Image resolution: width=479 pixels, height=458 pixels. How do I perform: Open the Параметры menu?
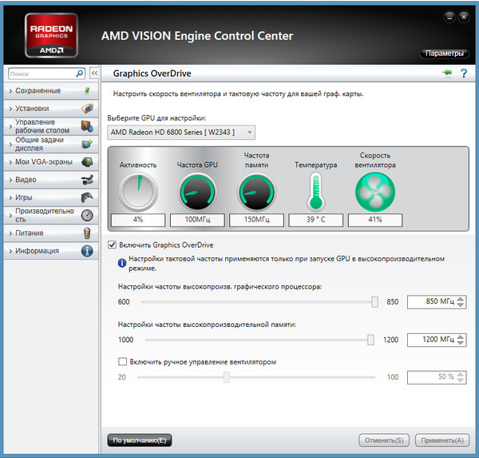coord(444,54)
